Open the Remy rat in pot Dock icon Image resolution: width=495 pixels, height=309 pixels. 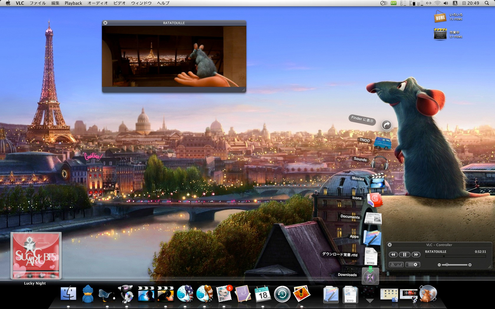click(428, 294)
